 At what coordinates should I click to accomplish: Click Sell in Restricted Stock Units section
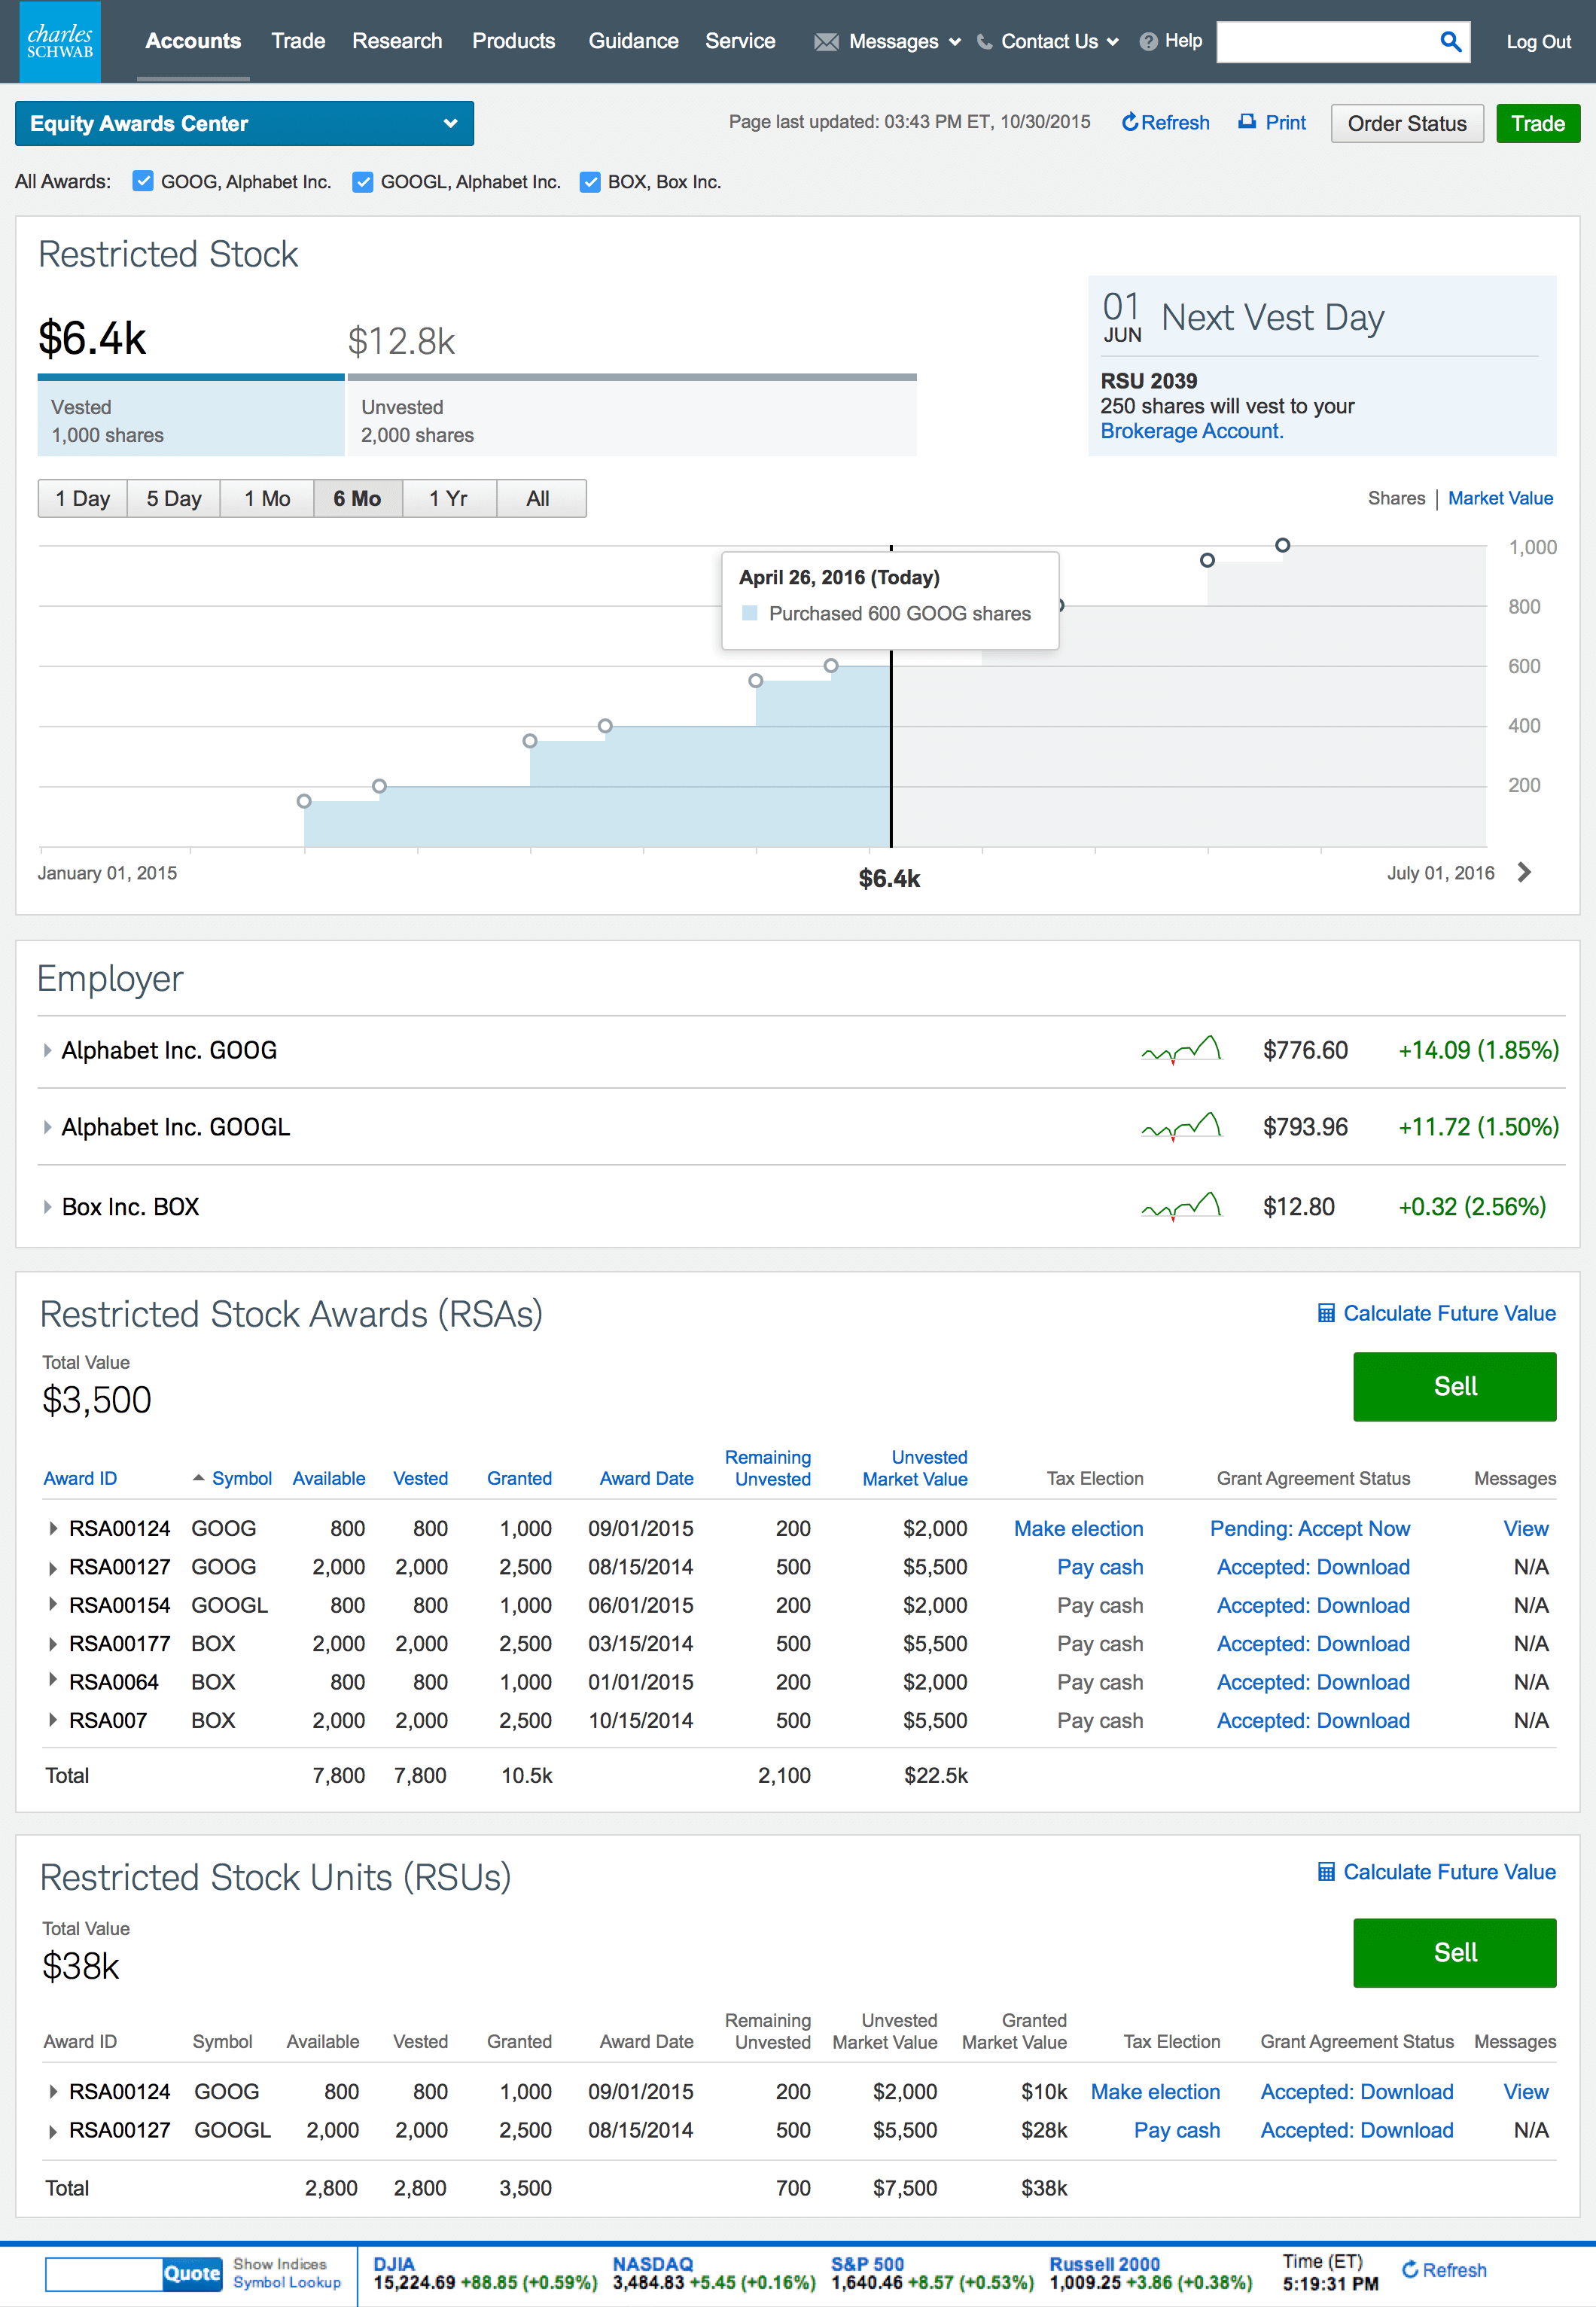1455,1952
